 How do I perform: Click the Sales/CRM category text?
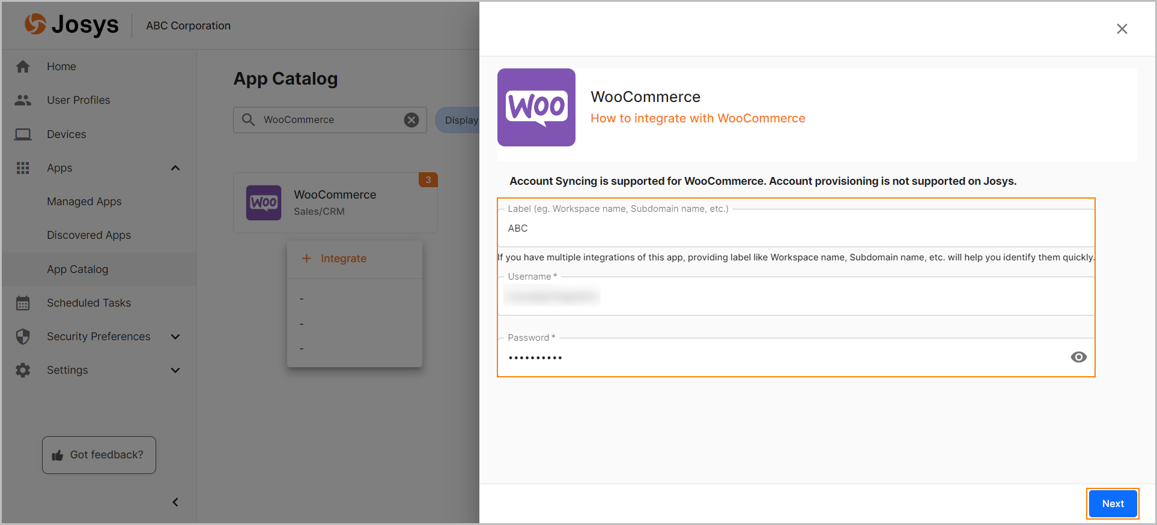(x=319, y=211)
